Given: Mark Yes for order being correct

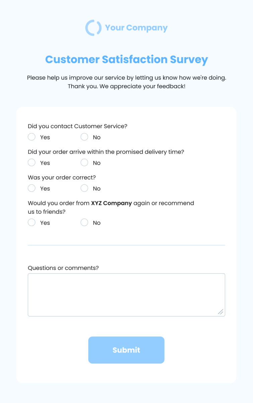Looking at the screenshot, I should tap(31, 188).
